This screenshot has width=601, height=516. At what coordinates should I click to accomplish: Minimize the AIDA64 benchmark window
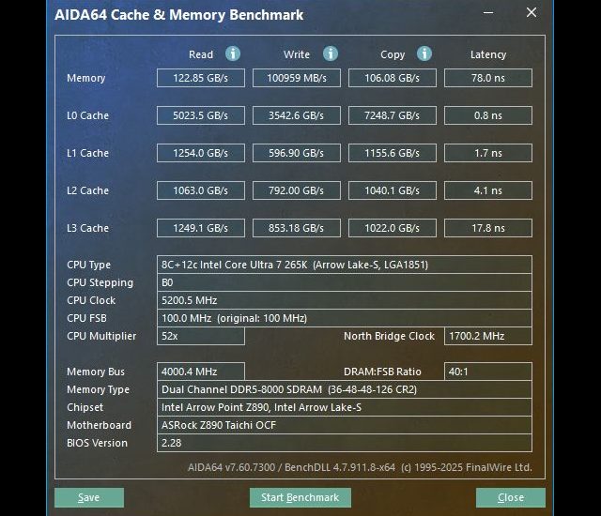tap(486, 14)
